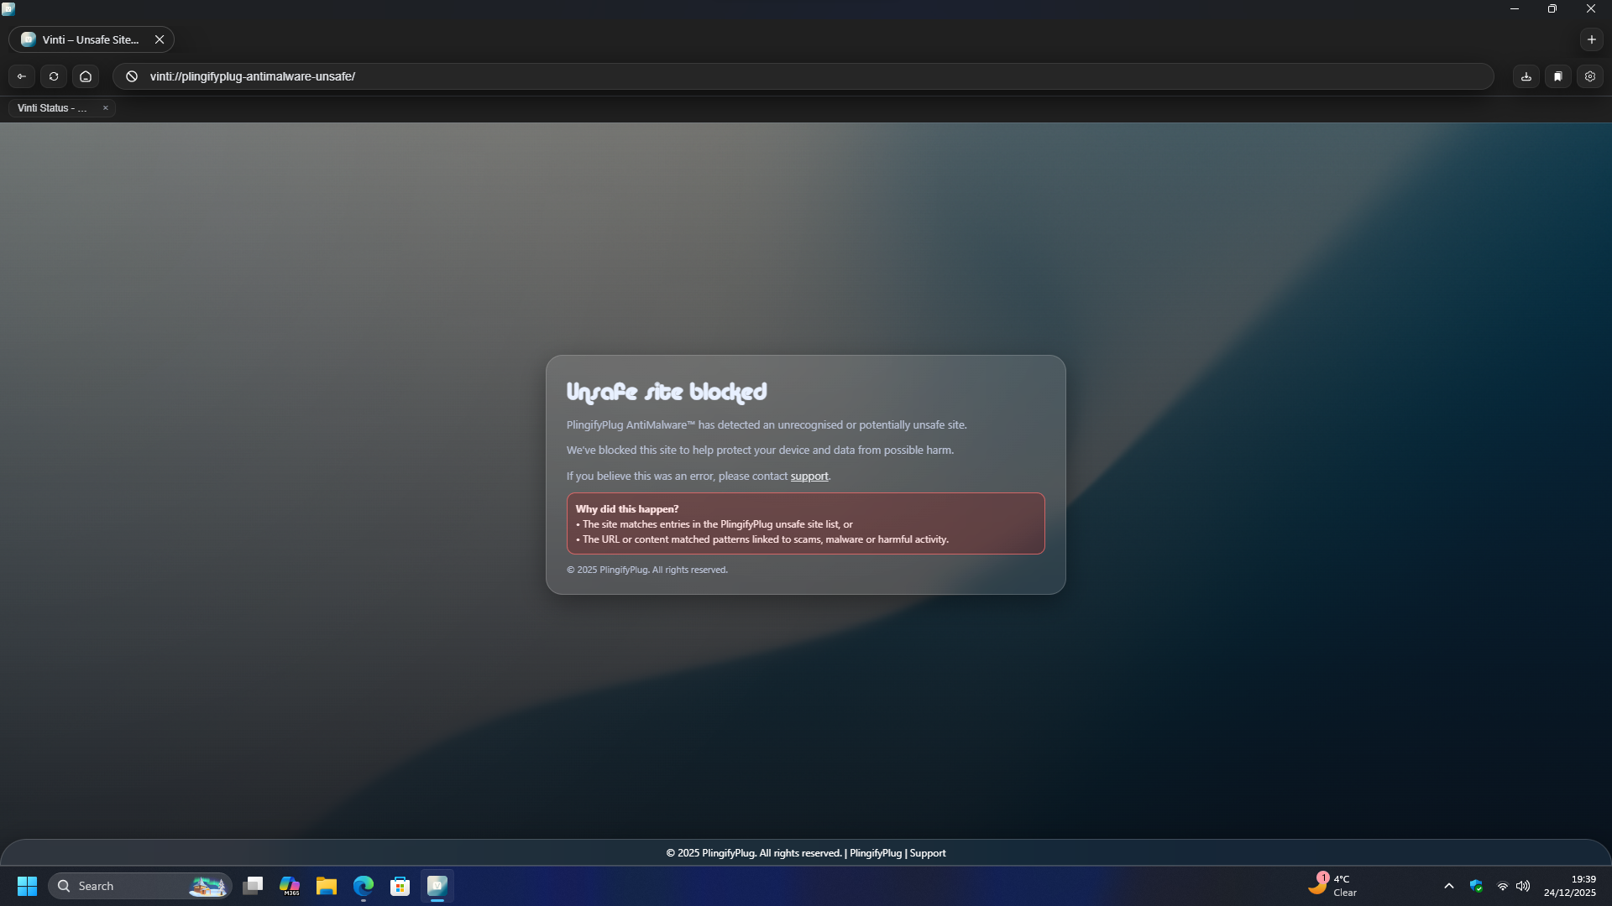Go to the home page icon
The image size is (1612, 906).
(x=86, y=76)
